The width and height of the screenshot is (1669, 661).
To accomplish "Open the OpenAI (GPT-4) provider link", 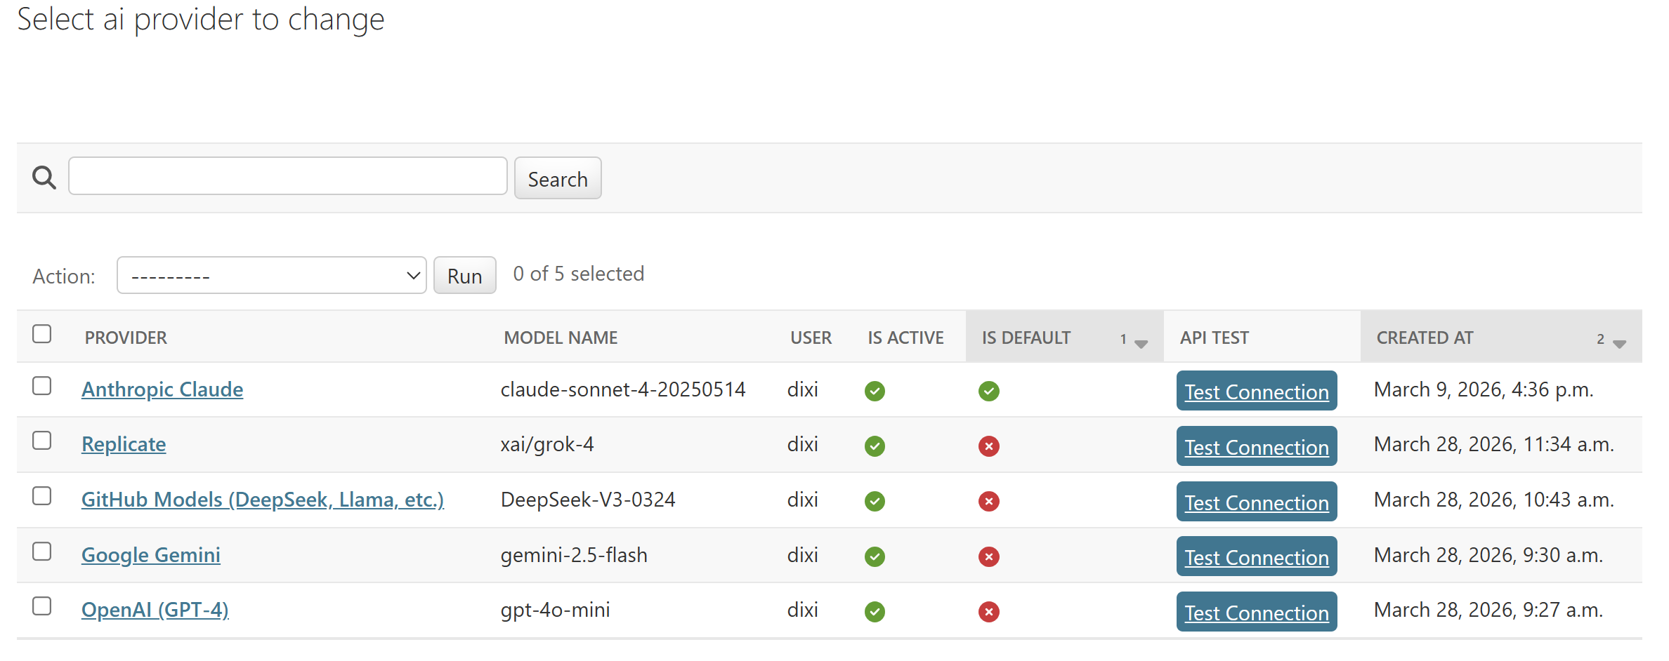I will click(155, 610).
